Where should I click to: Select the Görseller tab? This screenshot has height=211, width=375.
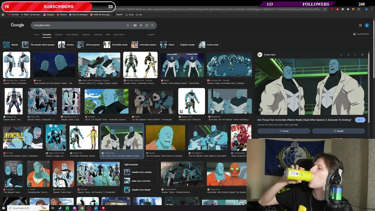(x=47, y=35)
